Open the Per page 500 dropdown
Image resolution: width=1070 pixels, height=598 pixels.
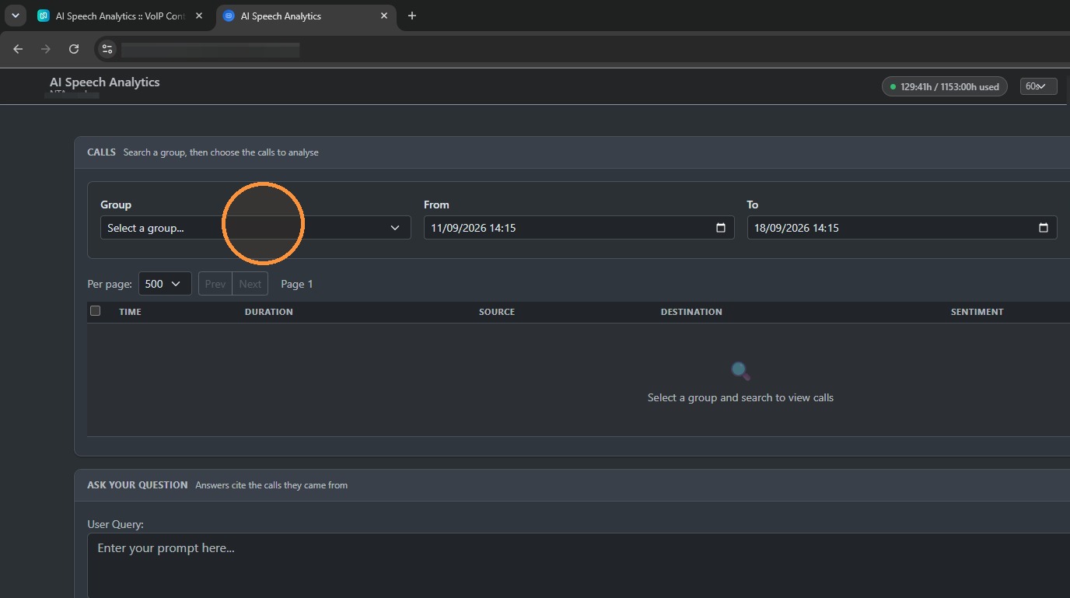point(165,284)
